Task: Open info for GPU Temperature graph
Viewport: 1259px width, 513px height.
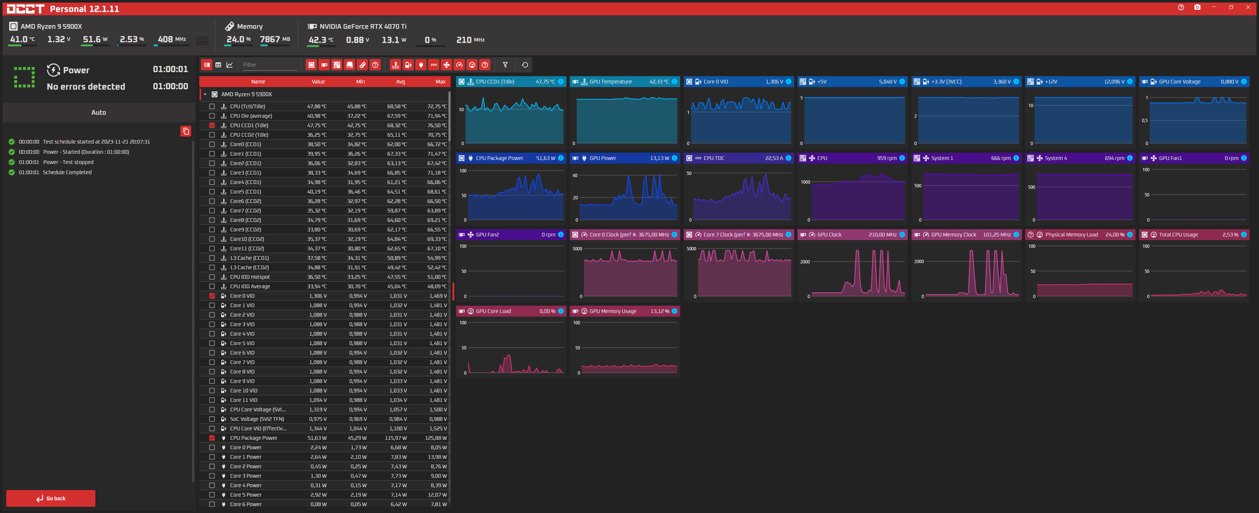Action: [x=674, y=82]
